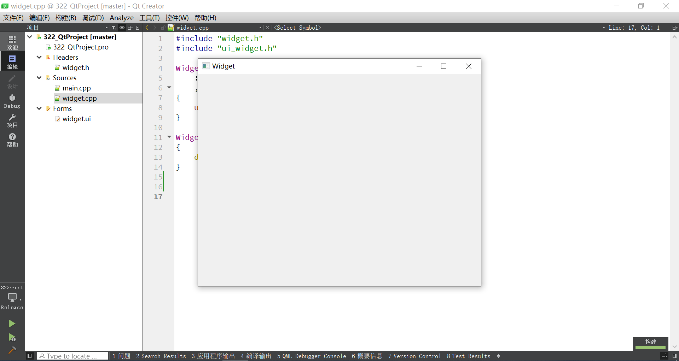Viewport: 679px width, 361px height.
Task: Select widget.h in project tree
Action: (76, 67)
